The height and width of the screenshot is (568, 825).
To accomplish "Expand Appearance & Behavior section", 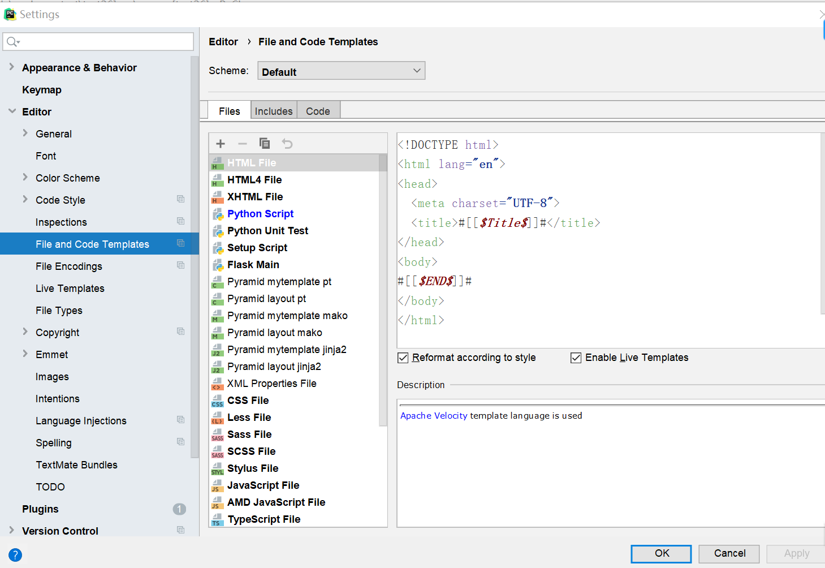I will pyautogui.click(x=12, y=67).
